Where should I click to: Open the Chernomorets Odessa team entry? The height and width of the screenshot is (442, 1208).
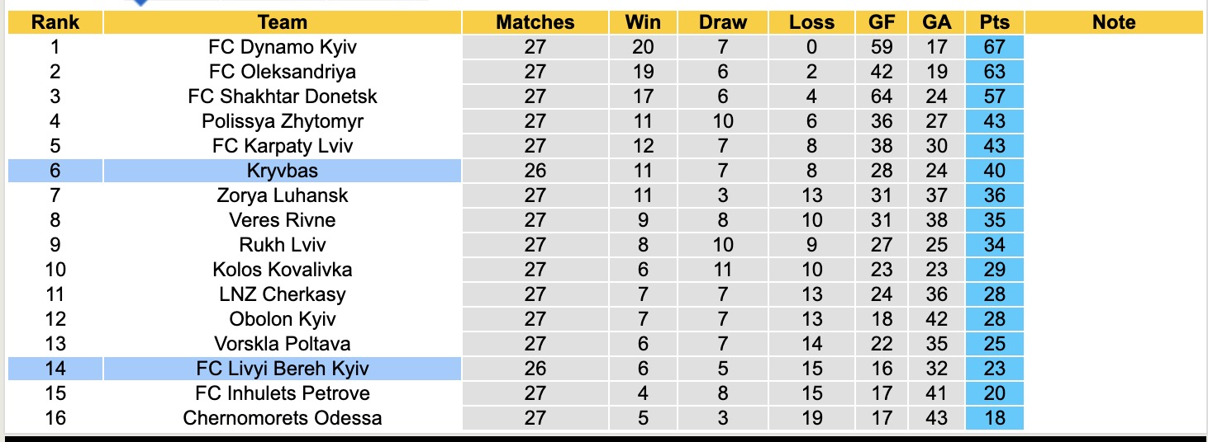(x=283, y=418)
